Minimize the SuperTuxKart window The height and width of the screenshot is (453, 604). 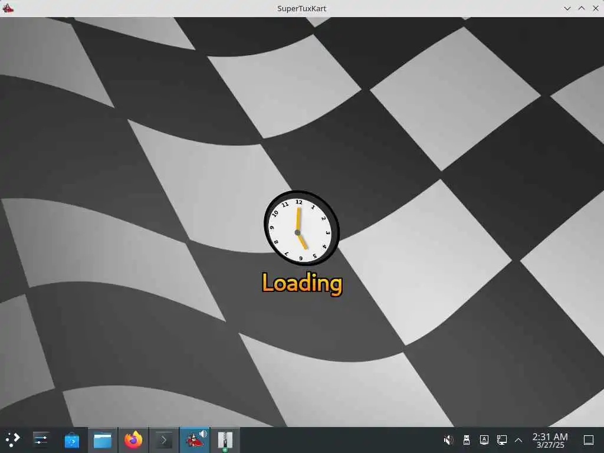[x=567, y=8]
